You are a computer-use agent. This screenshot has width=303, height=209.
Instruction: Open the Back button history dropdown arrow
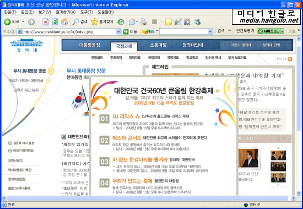(23, 22)
